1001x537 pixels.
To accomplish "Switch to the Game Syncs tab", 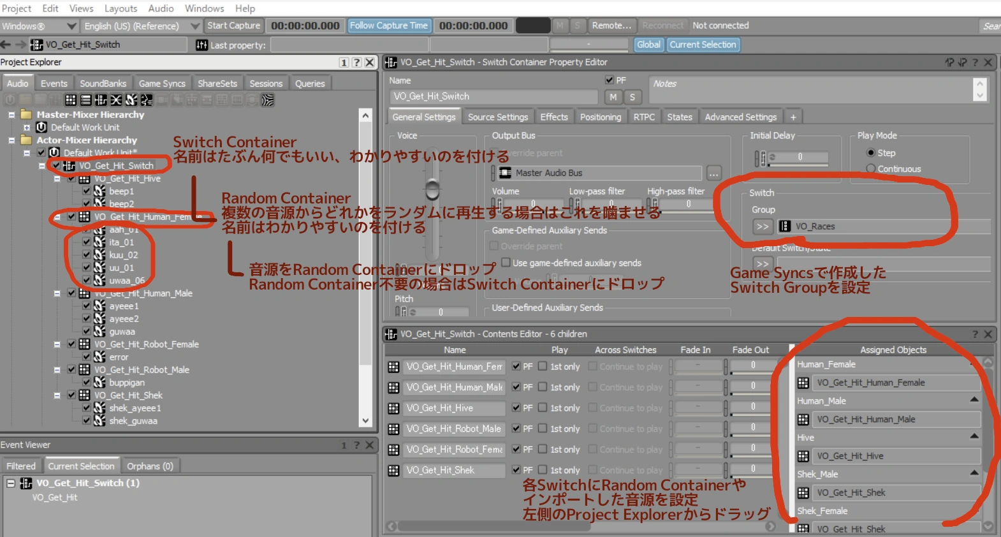I will [x=162, y=84].
